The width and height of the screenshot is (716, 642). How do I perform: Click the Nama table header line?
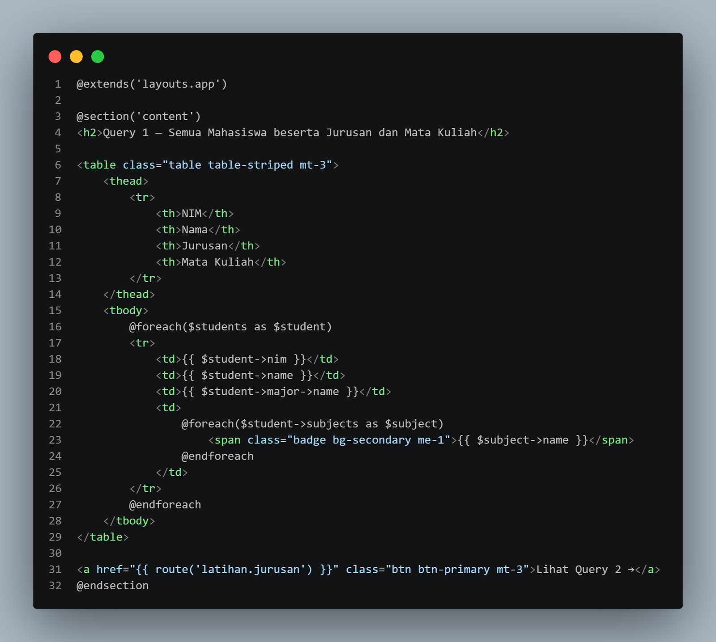point(198,229)
